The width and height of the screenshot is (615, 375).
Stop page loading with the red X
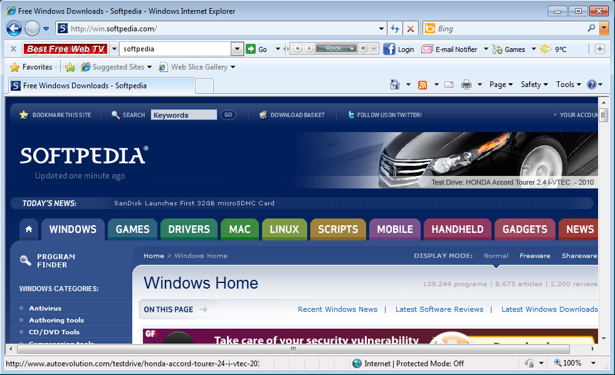click(x=411, y=29)
